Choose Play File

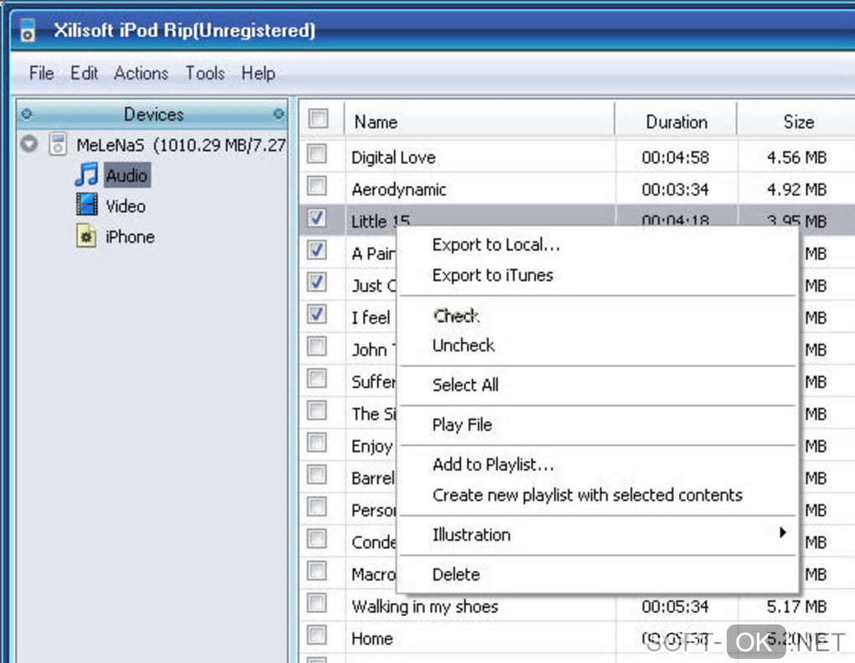coord(462,425)
